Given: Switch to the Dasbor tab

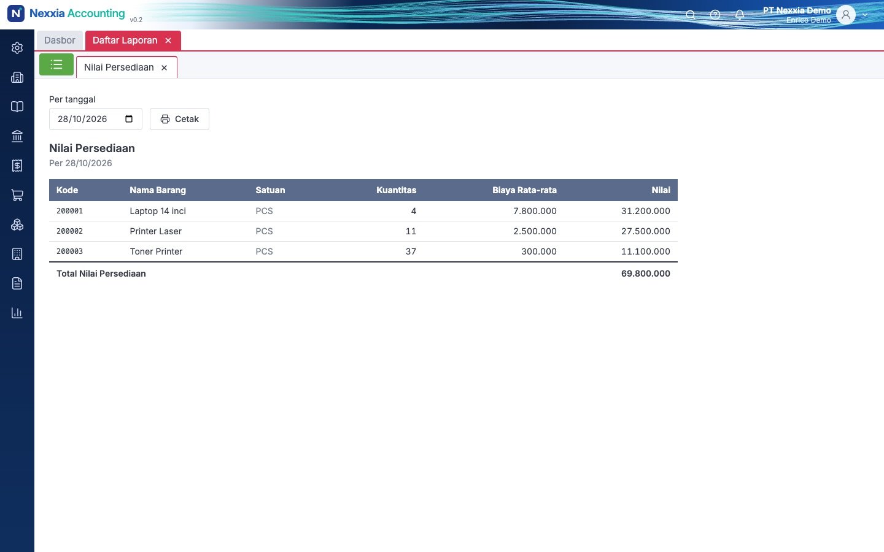Looking at the screenshot, I should tap(60, 40).
